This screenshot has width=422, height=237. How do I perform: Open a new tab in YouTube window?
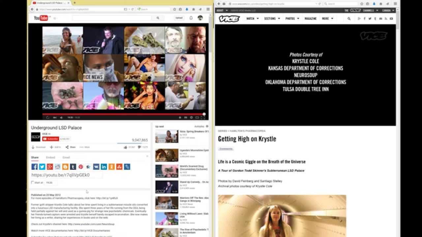coord(75,3)
